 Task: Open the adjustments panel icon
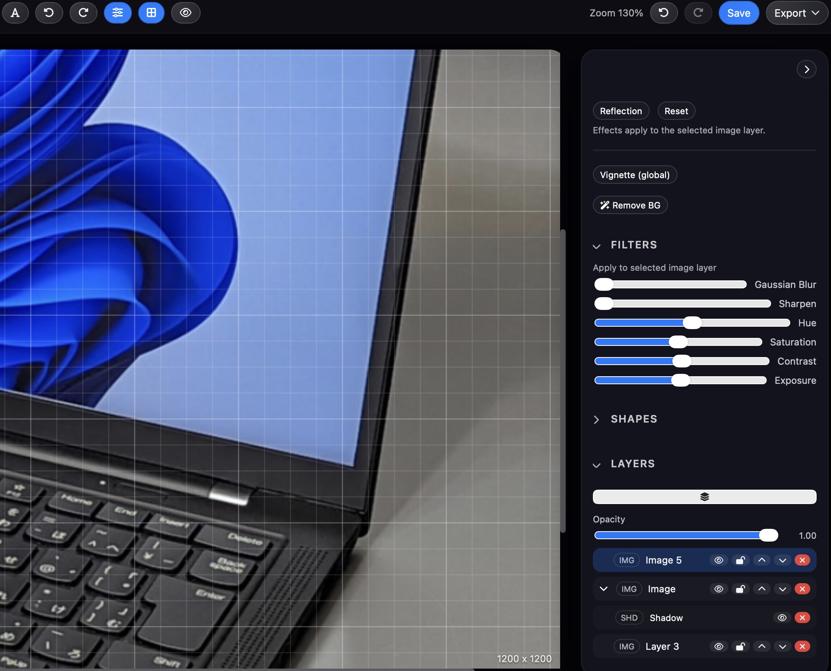coord(117,12)
